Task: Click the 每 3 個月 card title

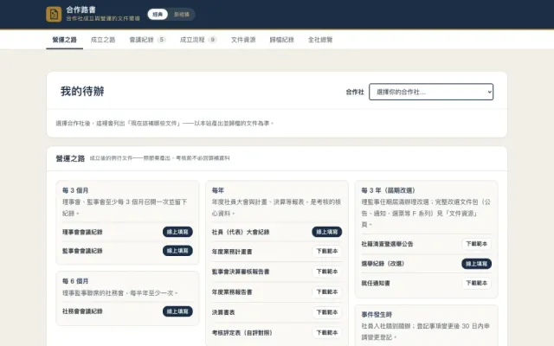Action: [x=75, y=190]
